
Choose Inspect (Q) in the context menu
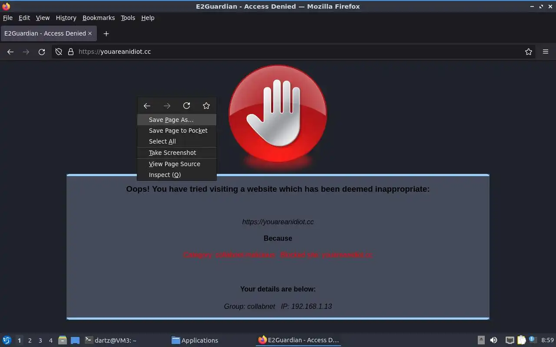coord(177,175)
